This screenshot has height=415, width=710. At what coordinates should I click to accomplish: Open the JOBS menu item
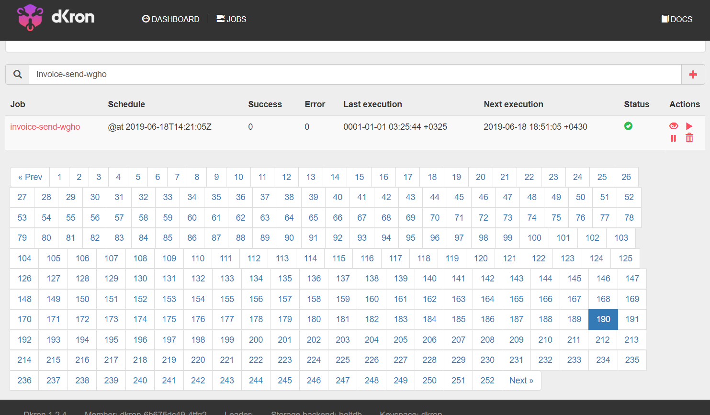click(231, 19)
